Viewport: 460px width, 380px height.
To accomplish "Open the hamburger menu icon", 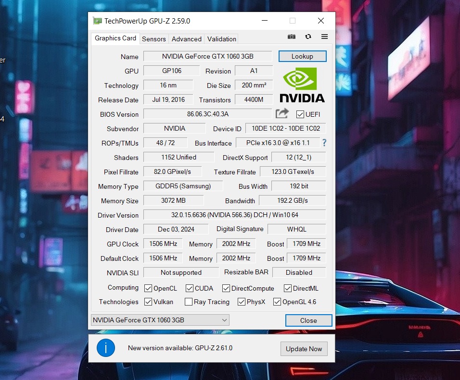I will 324,37.
